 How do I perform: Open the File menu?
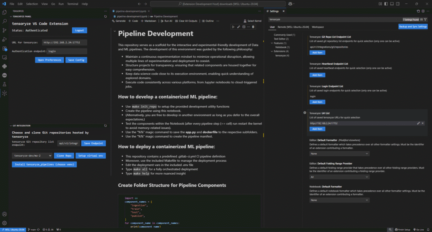click(x=12, y=4)
